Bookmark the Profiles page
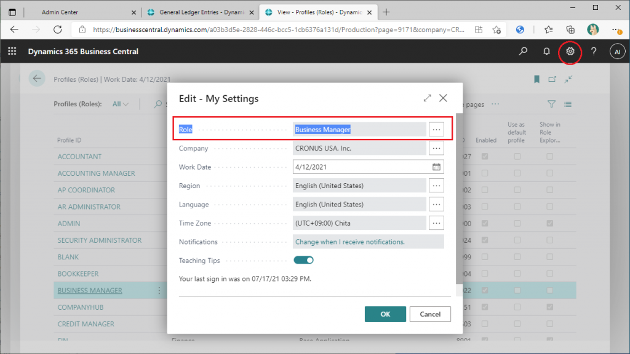The height and width of the screenshot is (354, 630). click(536, 79)
